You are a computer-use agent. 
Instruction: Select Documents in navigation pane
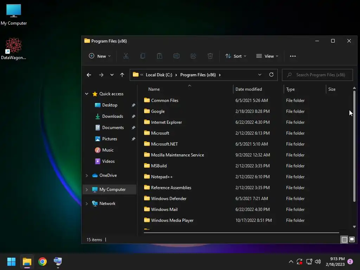click(113, 128)
